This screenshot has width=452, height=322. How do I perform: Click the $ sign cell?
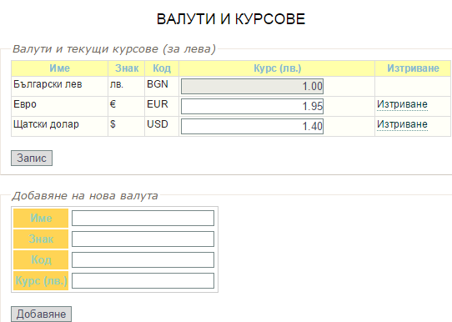pos(127,126)
